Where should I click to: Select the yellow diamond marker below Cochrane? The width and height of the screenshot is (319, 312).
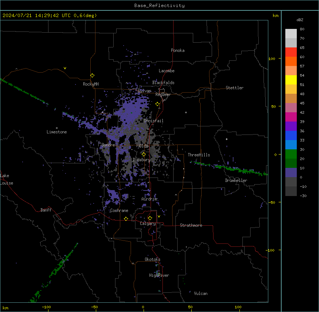point(126,219)
